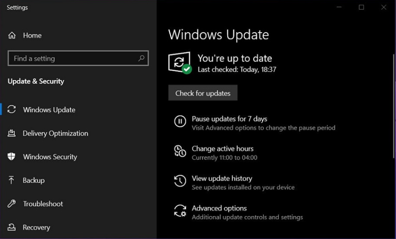
Task: Click 'Last checked: Today, 18:37' text
Action: 237,70
